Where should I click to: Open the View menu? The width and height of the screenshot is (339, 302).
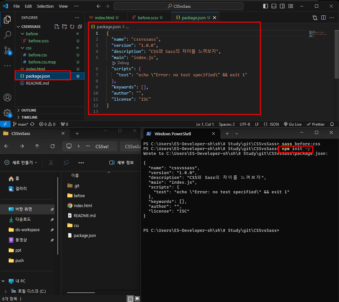click(x=63, y=6)
